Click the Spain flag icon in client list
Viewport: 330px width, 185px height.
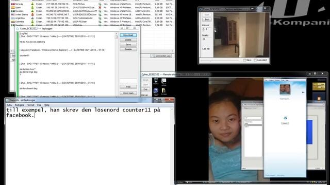tap(13, 8)
